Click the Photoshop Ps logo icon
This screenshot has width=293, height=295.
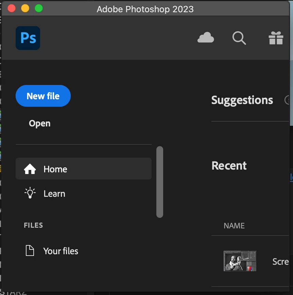pyautogui.click(x=28, y=38)
